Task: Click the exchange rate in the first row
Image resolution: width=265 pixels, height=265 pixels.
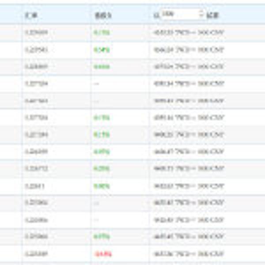Action: pyautogui.click(x=36, y=33)
